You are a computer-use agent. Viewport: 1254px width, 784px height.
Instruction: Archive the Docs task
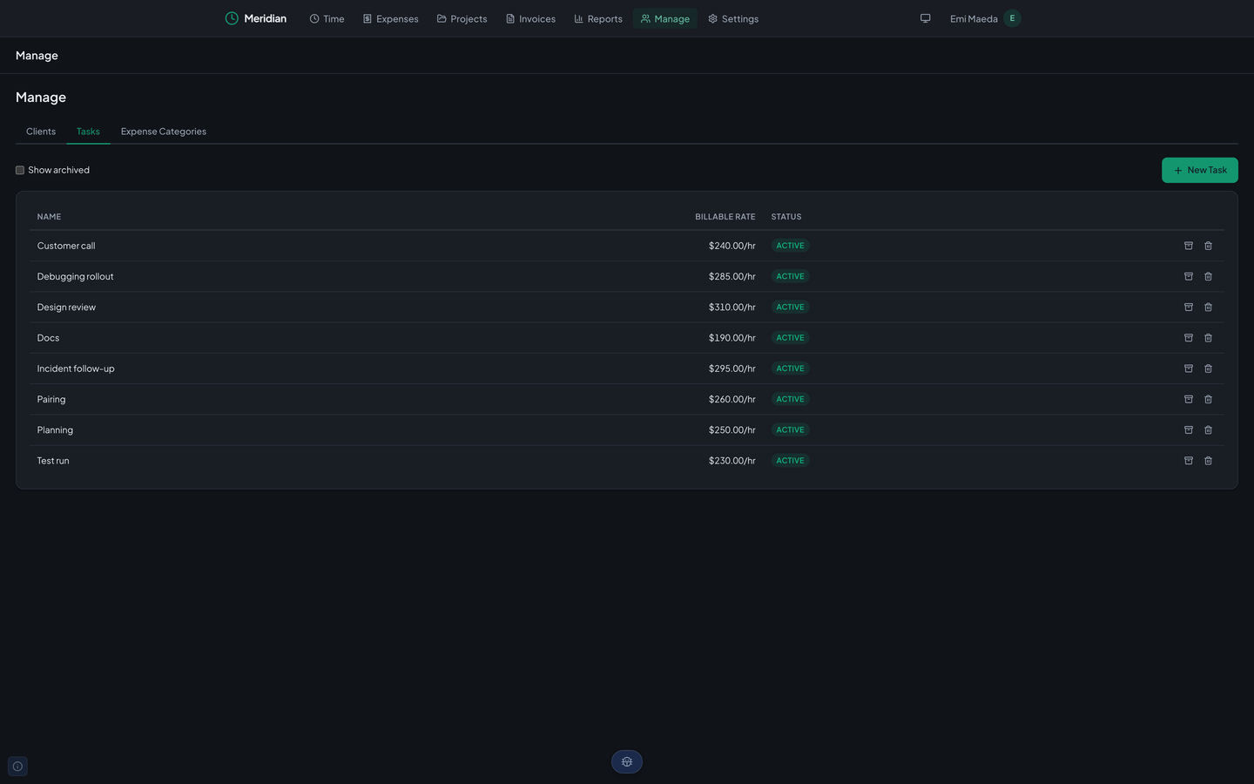(x=1189, y=338)
